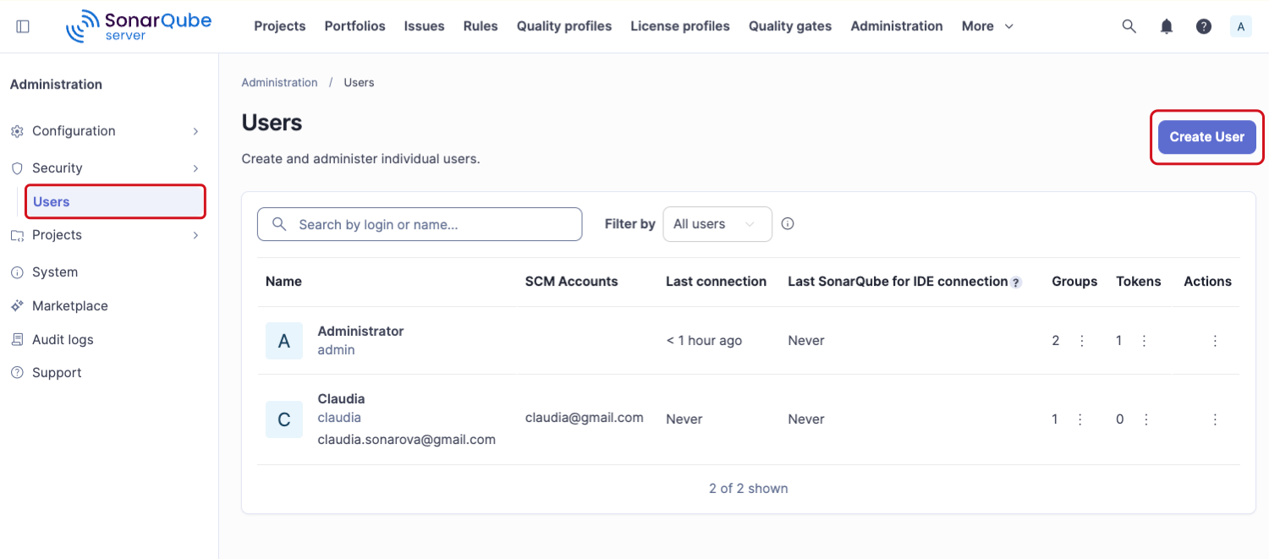The width and height of the screenshot is (1269, 559).
Task: Click claudia@gmail.com SCM account
Action: click(585, 418)
